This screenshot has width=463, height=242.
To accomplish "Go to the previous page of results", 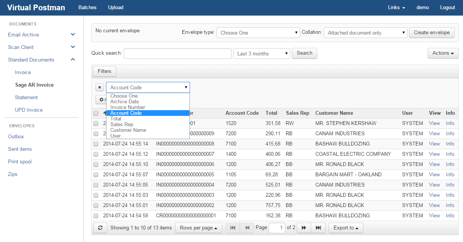I will point(247,228).
